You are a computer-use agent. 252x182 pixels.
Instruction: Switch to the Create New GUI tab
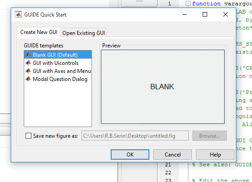click(39, 32)
